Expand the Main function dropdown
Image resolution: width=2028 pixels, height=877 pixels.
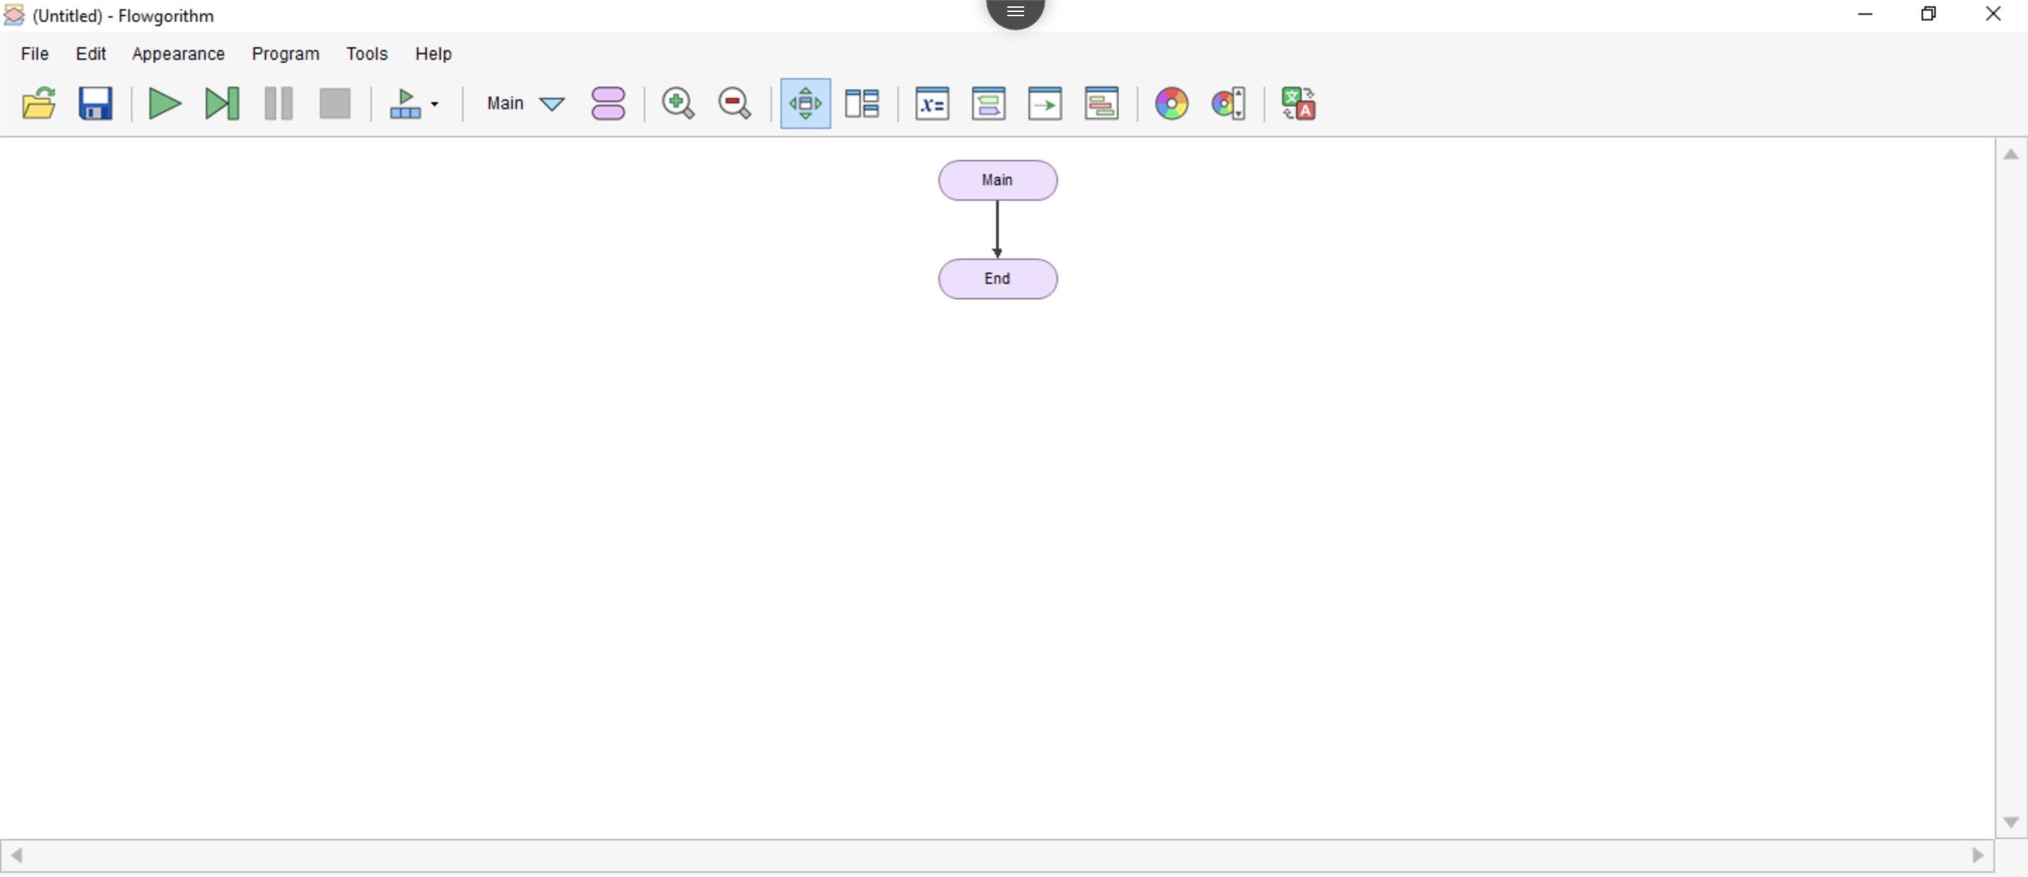pos(551,104)
